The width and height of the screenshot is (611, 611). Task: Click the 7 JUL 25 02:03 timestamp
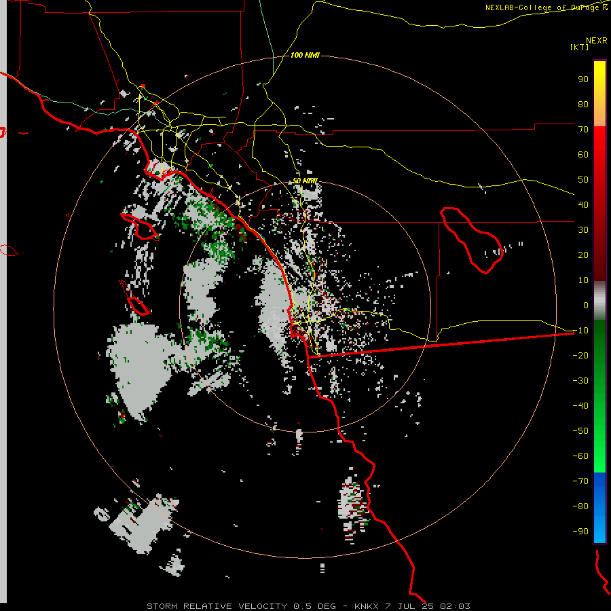(428, 606)
